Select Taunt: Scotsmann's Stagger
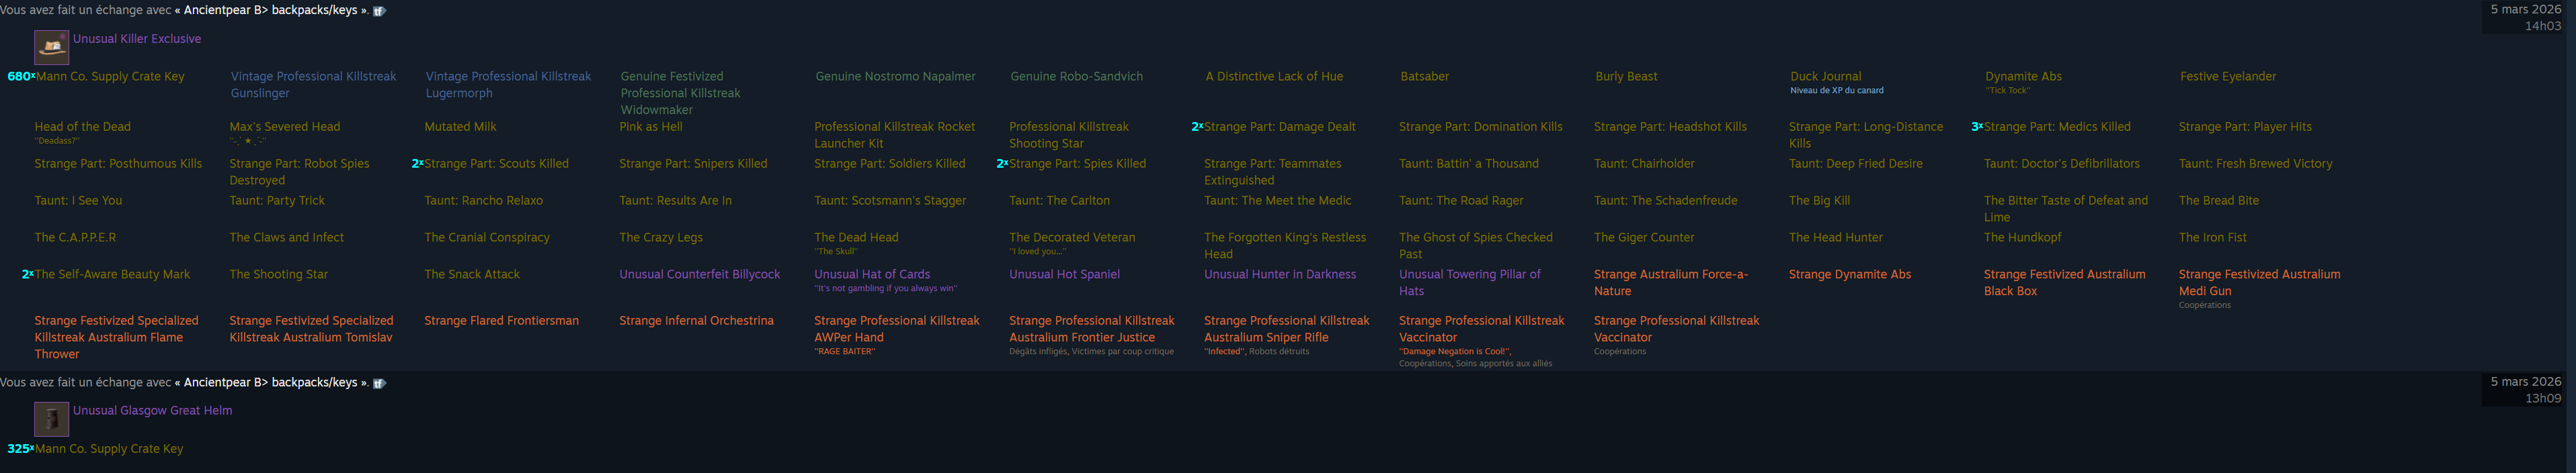2576x473 pixels. (890, 201)
